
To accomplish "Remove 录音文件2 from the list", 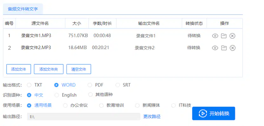I will [233, 48].
